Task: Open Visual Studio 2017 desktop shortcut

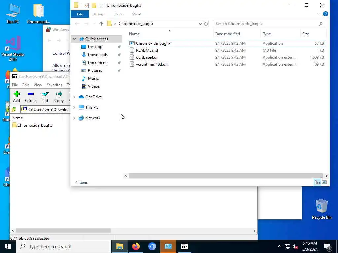Action: 13,49
